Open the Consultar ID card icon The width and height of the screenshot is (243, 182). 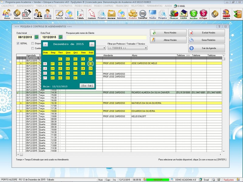[x=26, y=14]
